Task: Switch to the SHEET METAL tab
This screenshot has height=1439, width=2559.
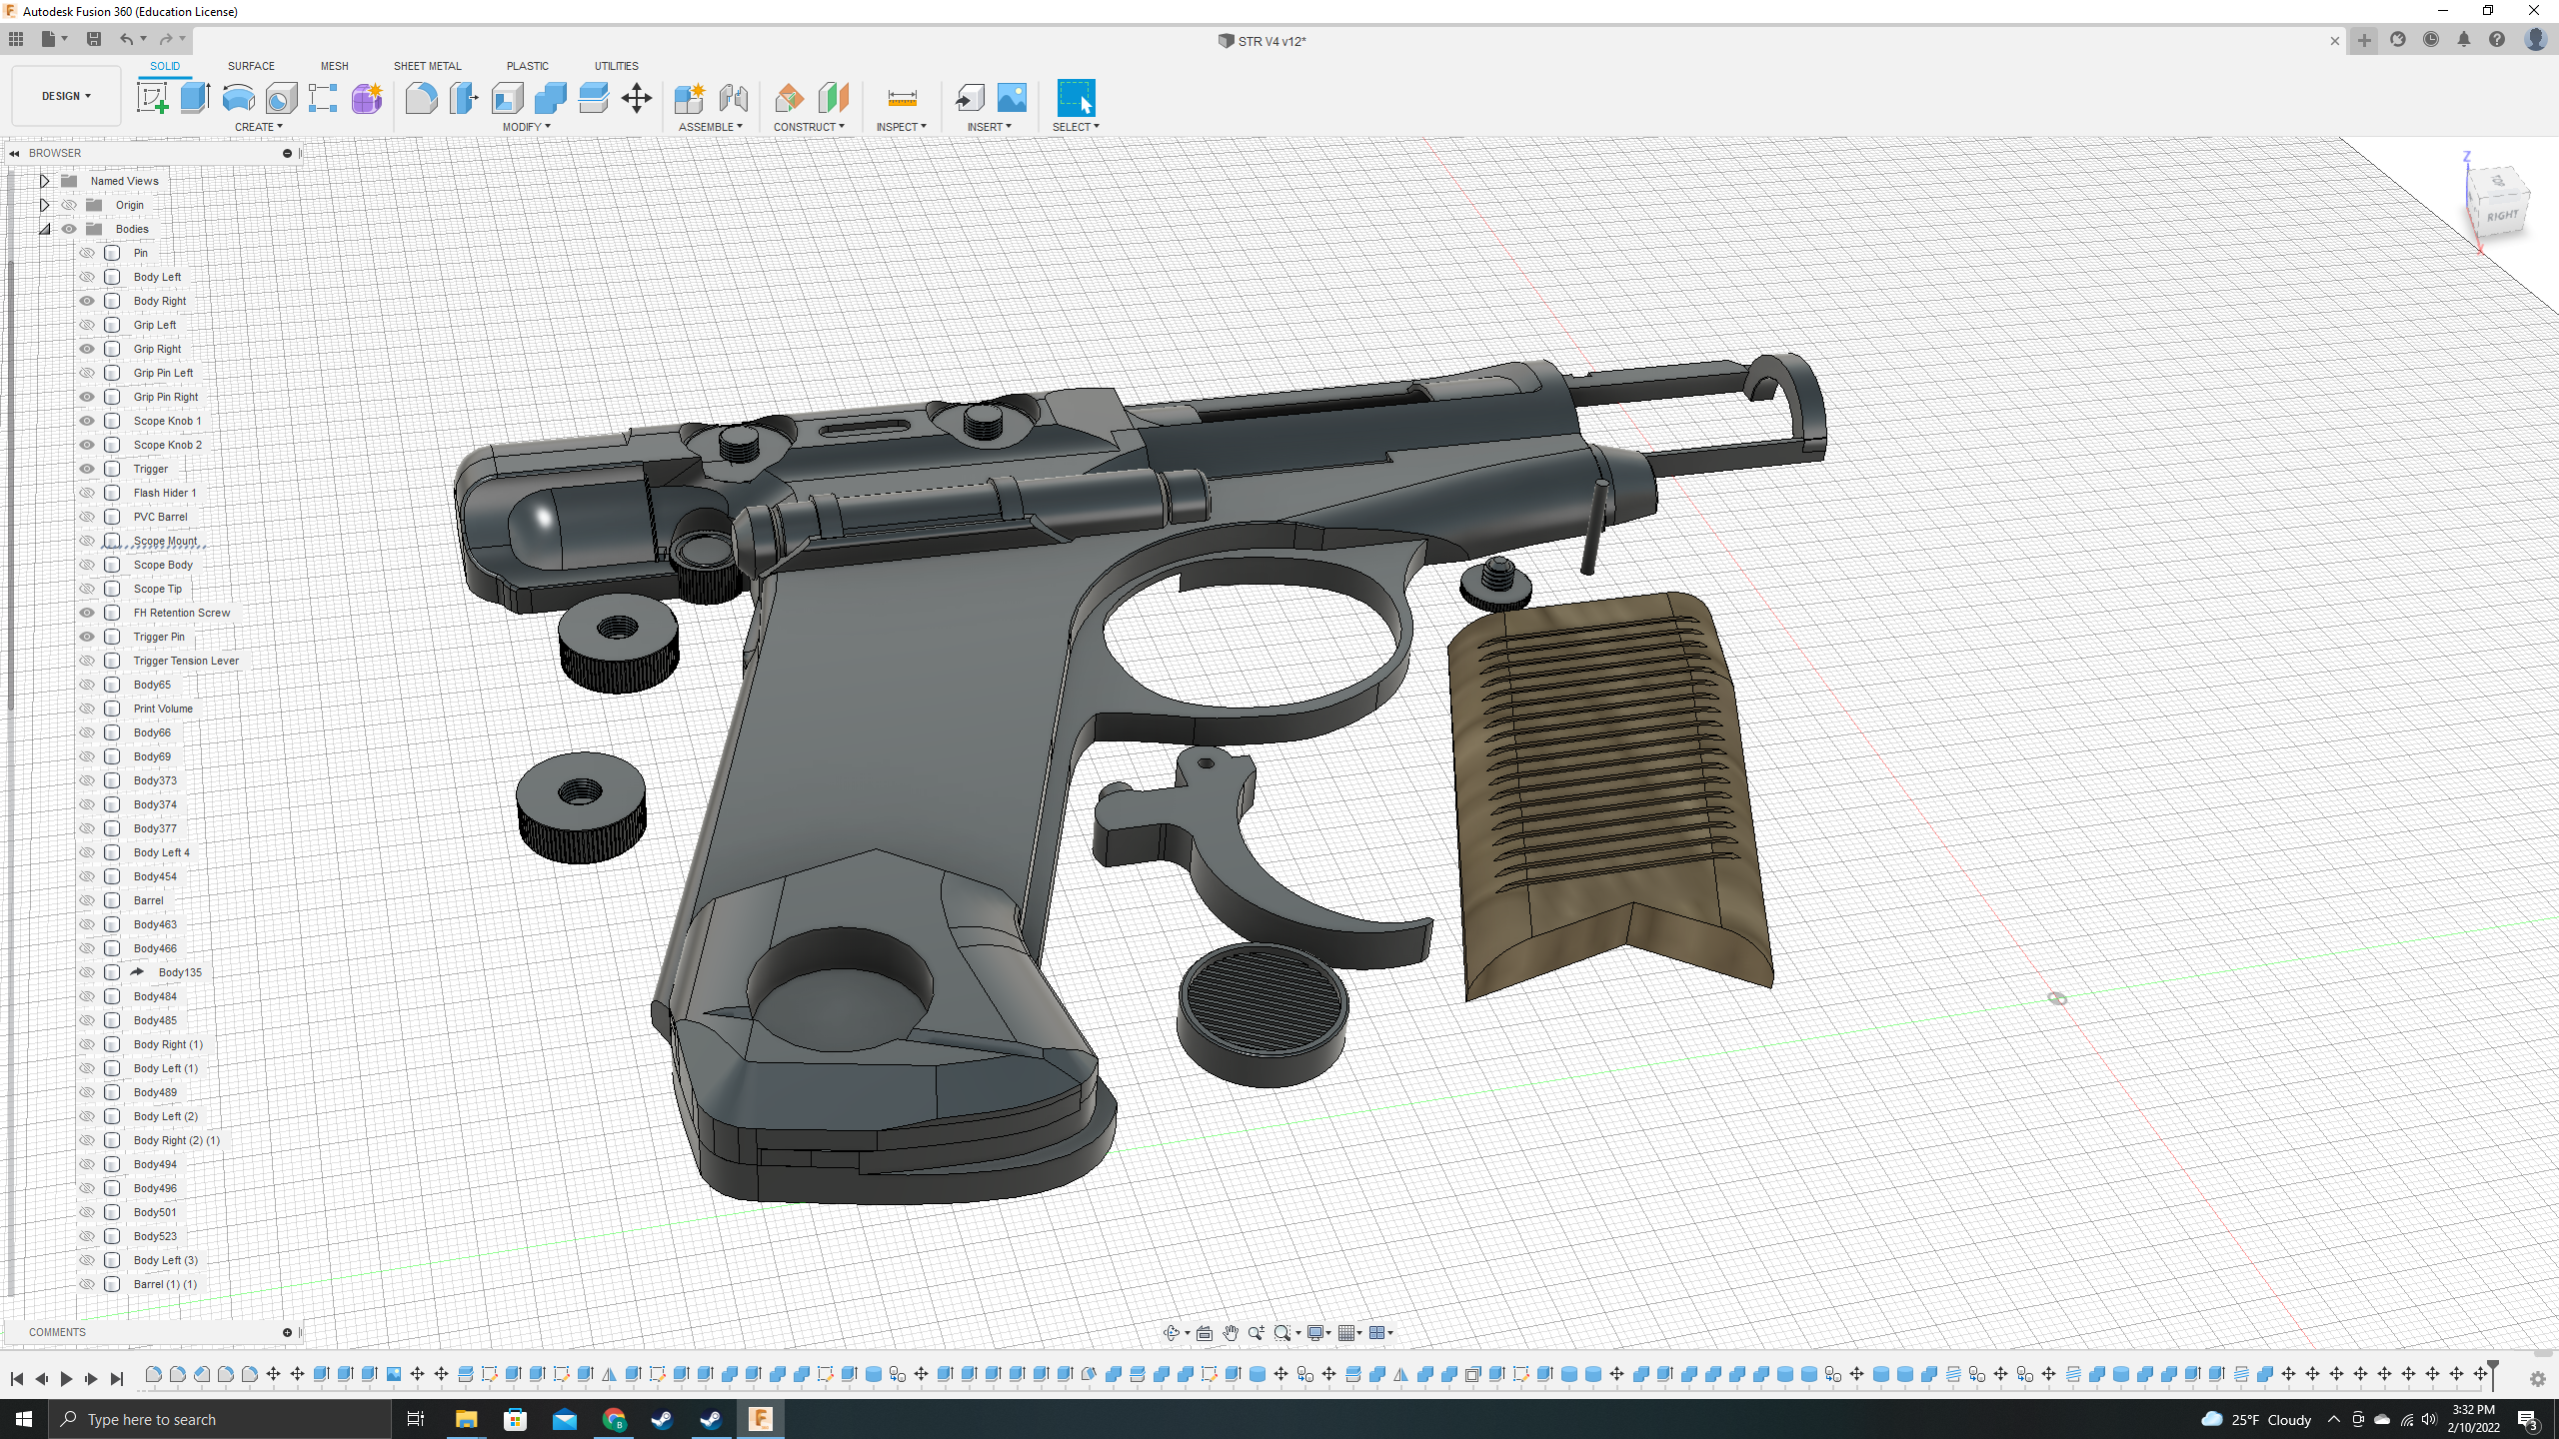Action: tap(427, 66)
